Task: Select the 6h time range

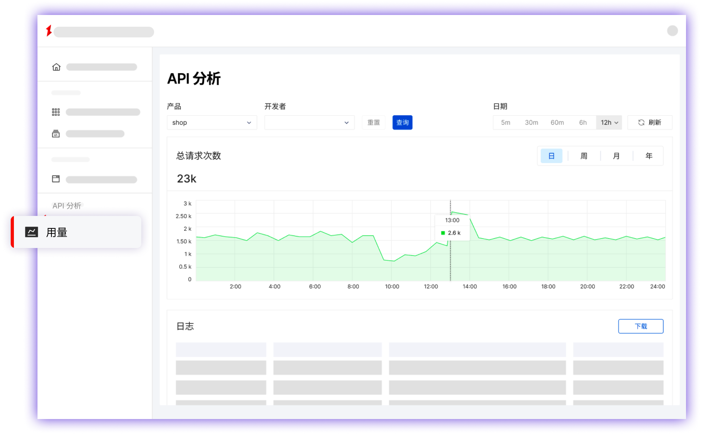Action: click(583, 122)
